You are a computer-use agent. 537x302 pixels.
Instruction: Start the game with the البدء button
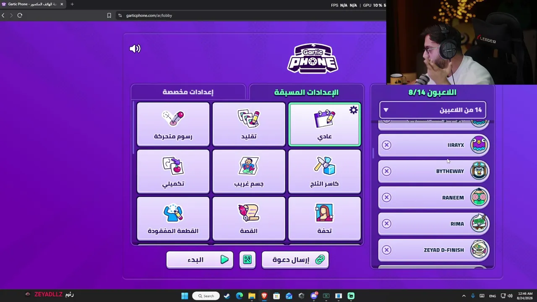(200, 260)
